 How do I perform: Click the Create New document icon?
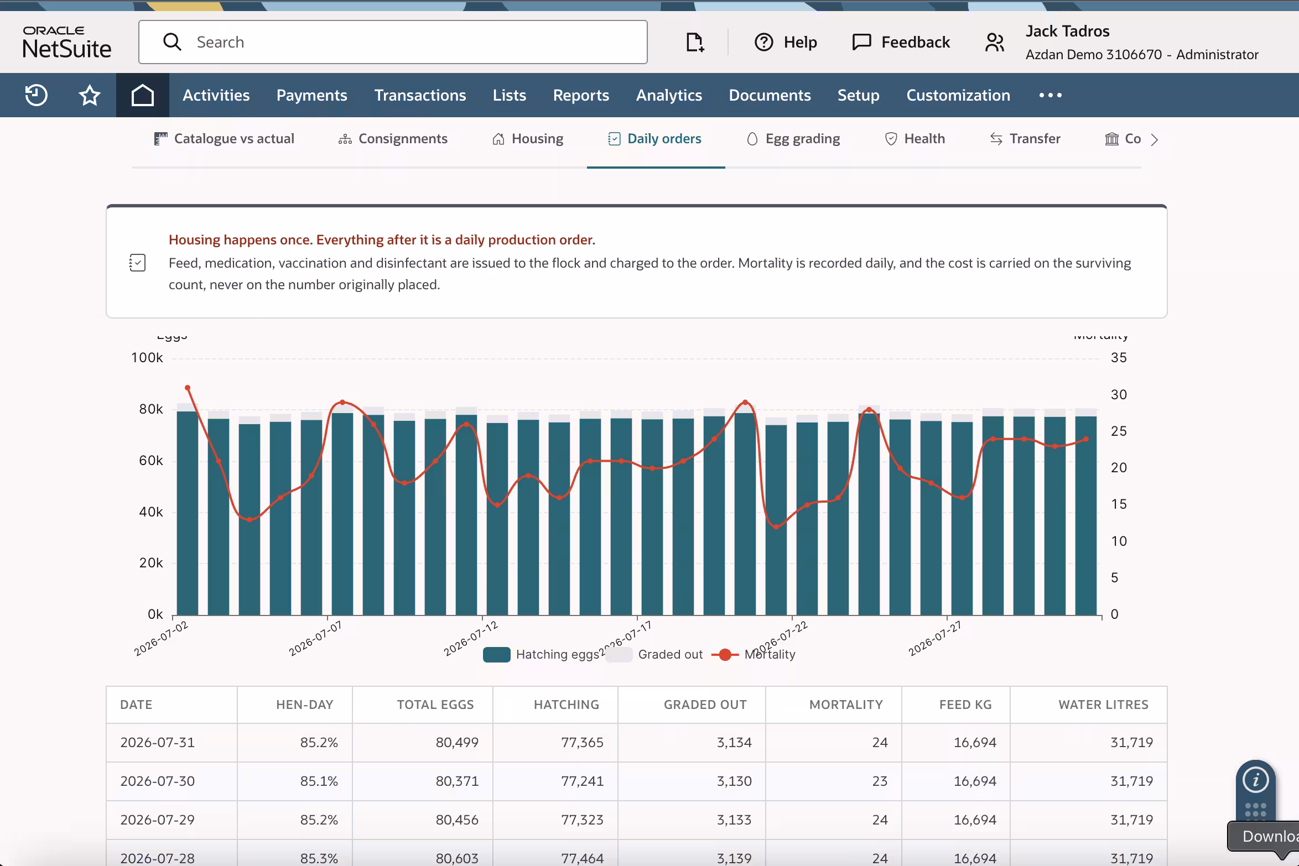(x=695, y=42)
